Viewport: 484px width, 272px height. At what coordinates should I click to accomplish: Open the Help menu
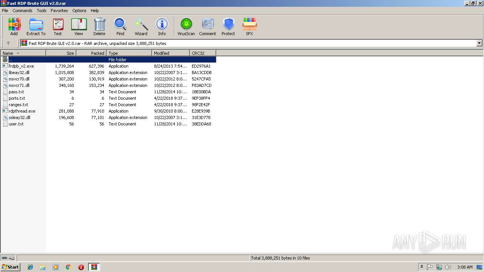(95, 11)
